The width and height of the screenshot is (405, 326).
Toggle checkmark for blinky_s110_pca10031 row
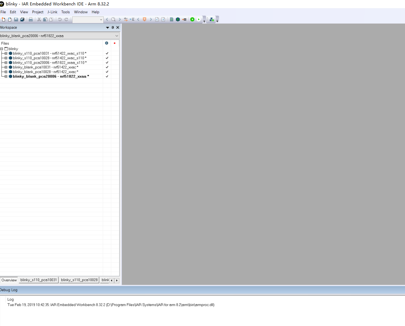click(107, 53)
